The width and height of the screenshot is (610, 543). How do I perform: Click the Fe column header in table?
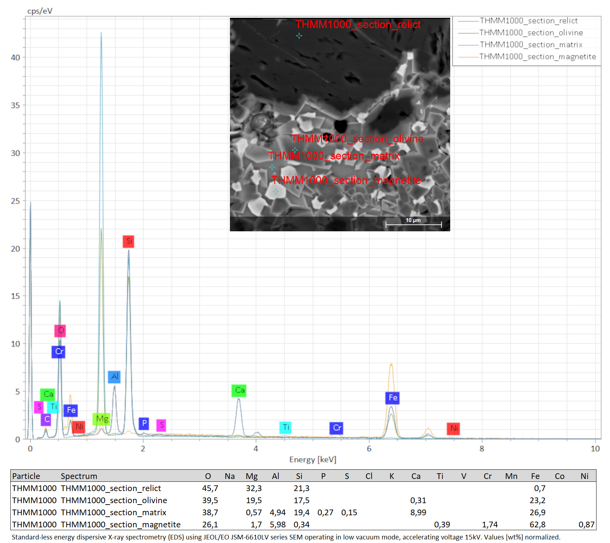(x=535, y=476)
